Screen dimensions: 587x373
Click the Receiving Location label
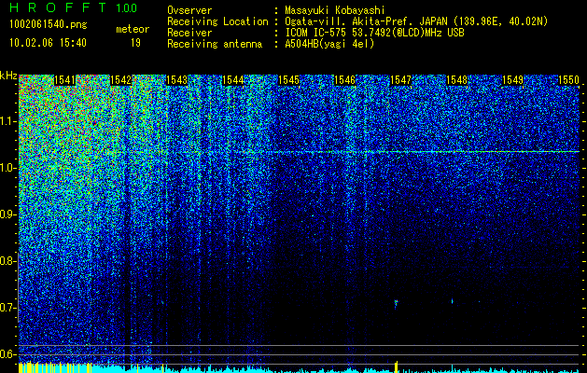click(217, 22)
